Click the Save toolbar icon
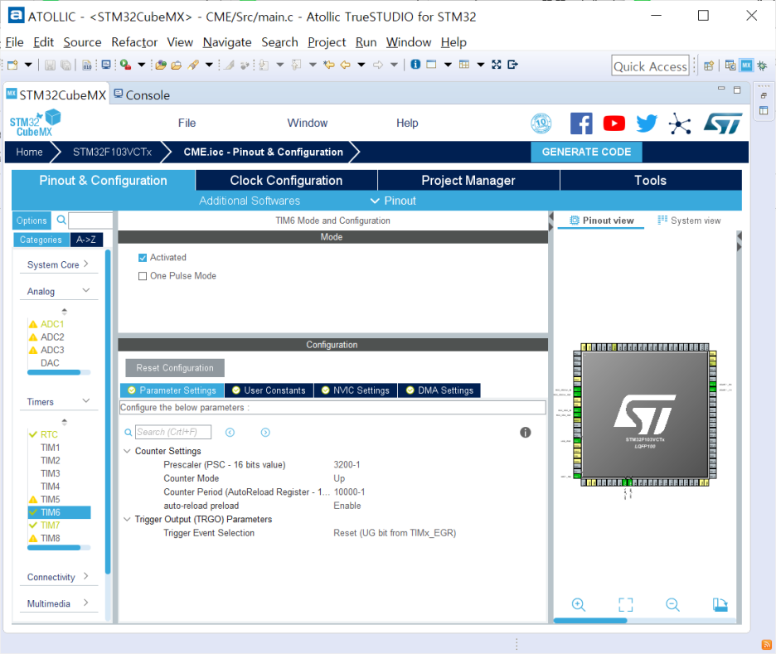Image resolution: width=776 pixels, height=654 pixels. [50, 65]
